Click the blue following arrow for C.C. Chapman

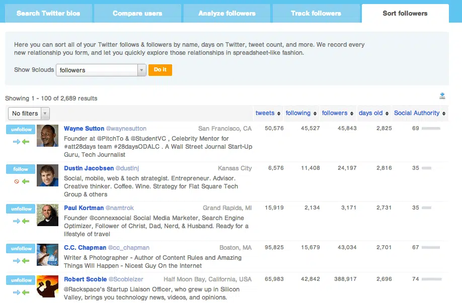coord(17,261)
